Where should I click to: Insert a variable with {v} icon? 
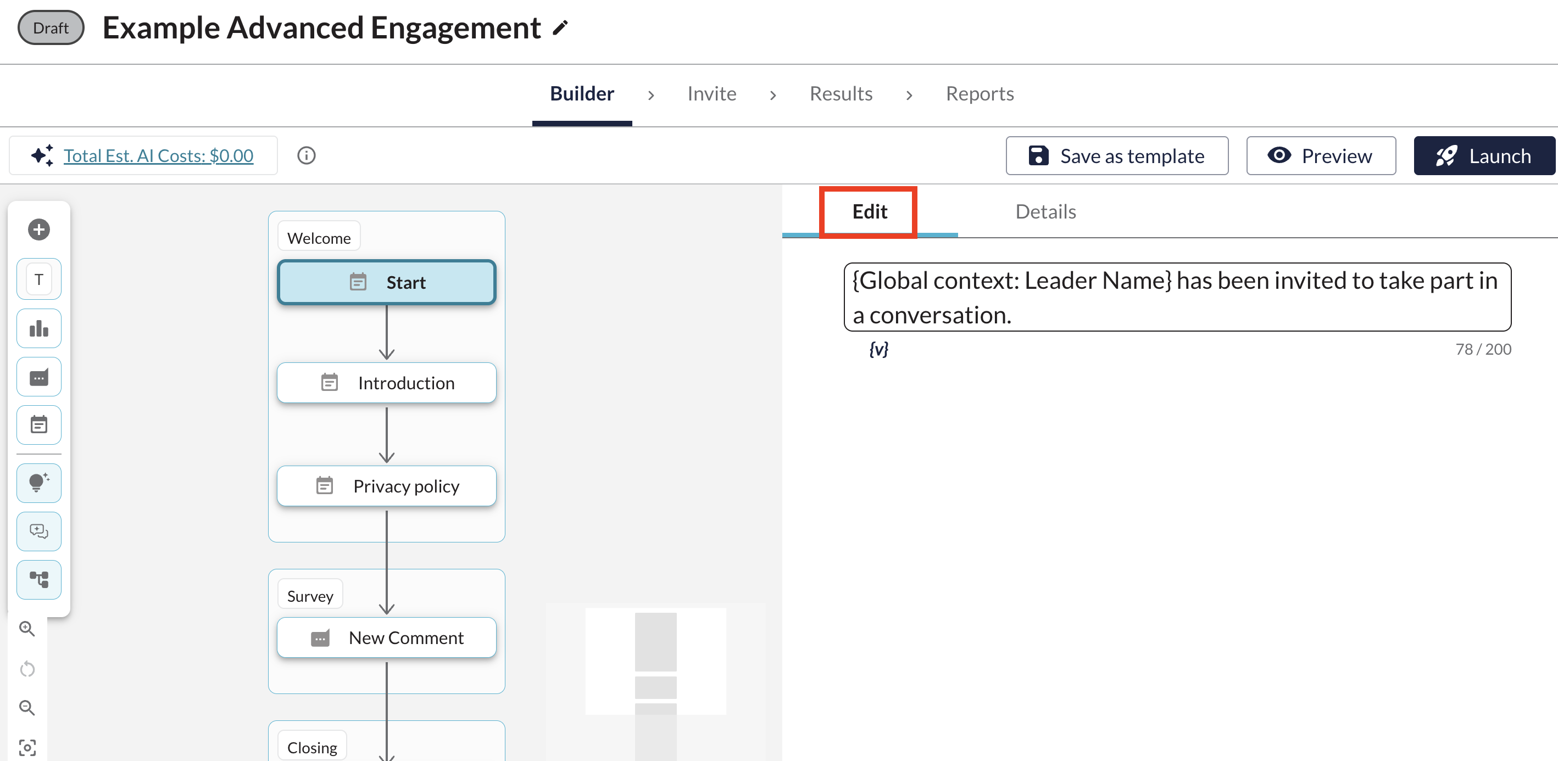point(879,349)
